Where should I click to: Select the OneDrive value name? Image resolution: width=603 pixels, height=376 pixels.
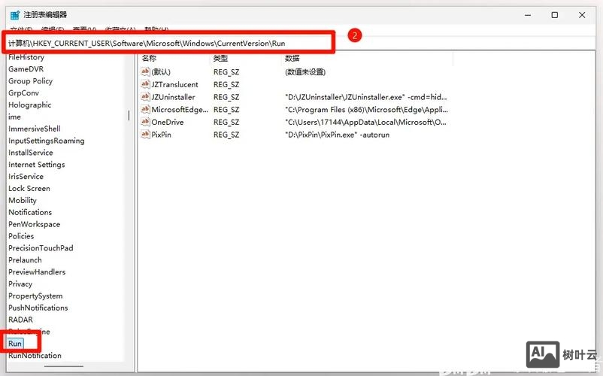tap(167, 123)
